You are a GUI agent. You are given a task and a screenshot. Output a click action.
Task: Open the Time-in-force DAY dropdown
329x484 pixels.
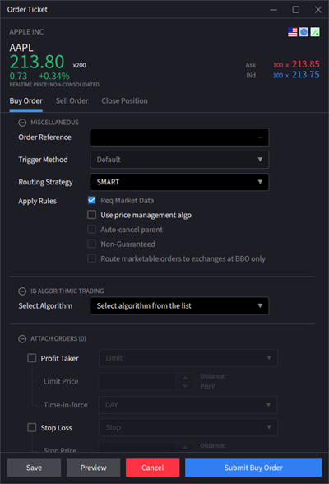[x=188, y=405]
